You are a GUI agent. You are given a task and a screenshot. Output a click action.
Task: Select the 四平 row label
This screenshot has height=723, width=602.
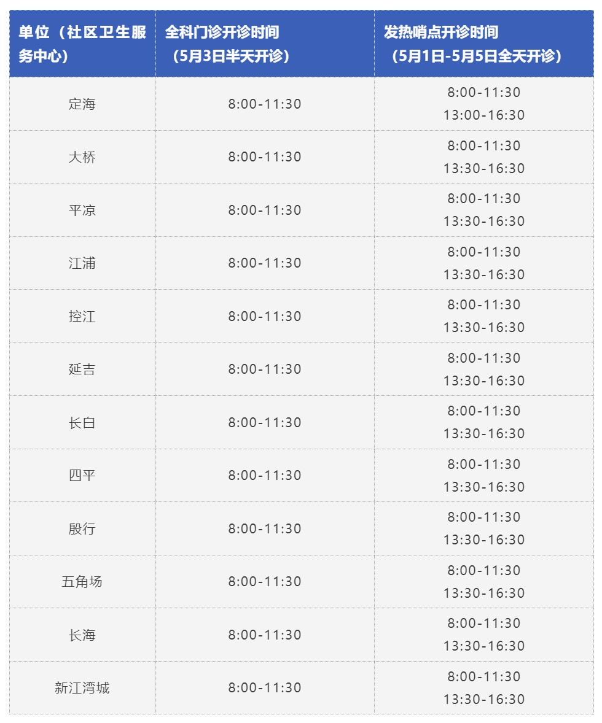click(82, 476)
